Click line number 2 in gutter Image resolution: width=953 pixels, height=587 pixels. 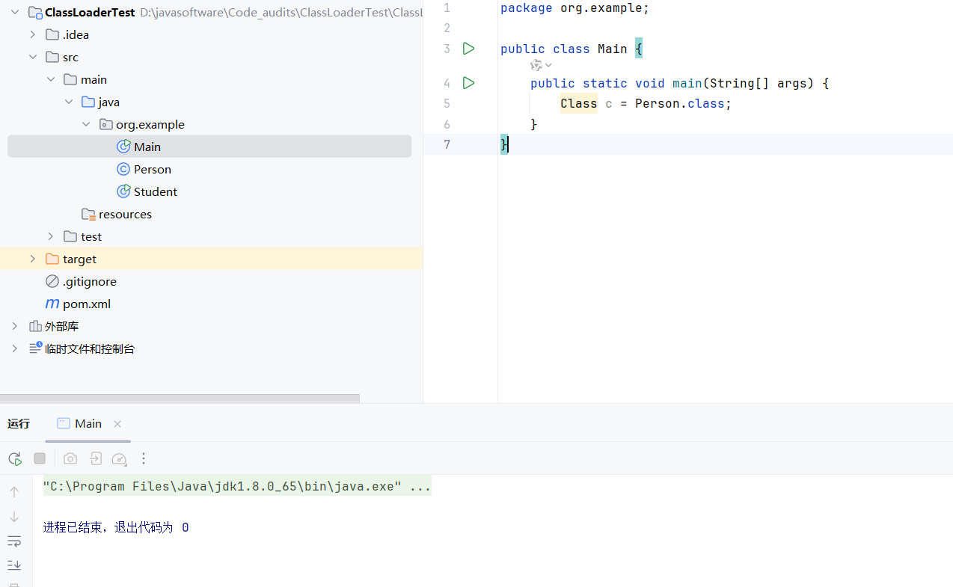[447, 28]
